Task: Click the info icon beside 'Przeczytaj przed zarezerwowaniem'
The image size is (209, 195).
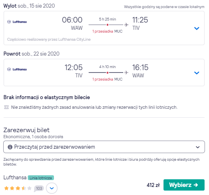Action: point(10,147)
